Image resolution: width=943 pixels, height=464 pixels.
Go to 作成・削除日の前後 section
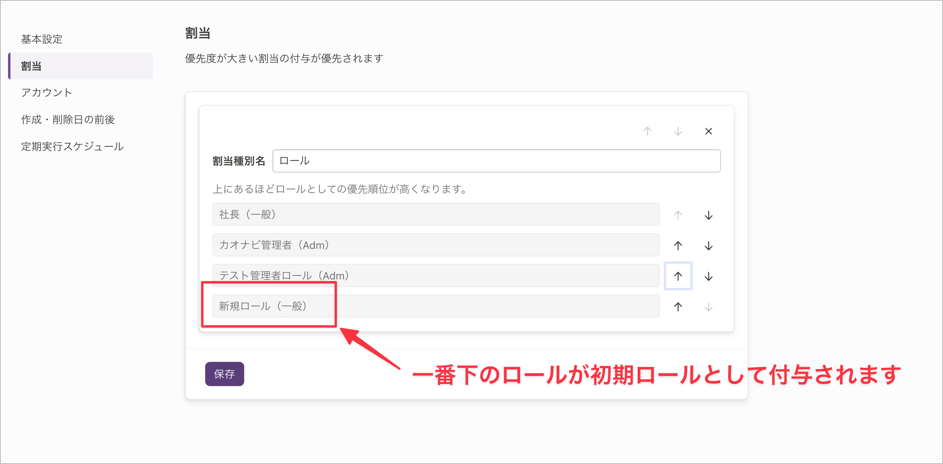tap(68, 119)
